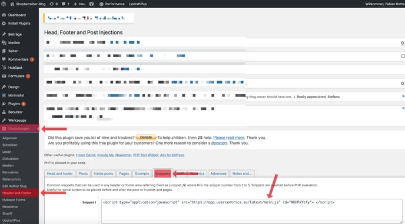Open the Allgemein settings submenu
405x224 pixels.
(x=10, y=138)
